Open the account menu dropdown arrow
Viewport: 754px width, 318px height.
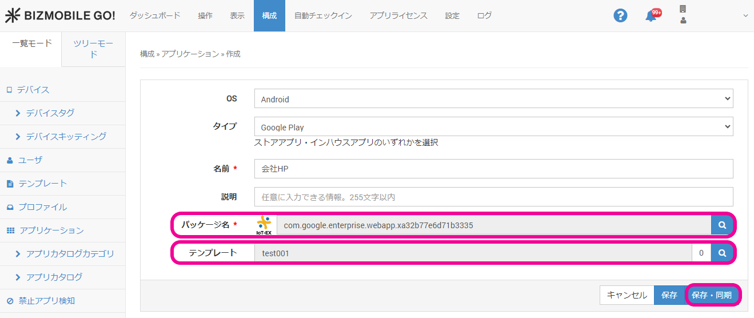(745, 16)
